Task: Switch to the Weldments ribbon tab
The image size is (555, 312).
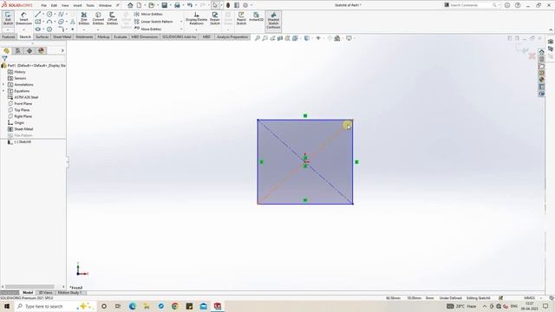Action: click(84, 36)
